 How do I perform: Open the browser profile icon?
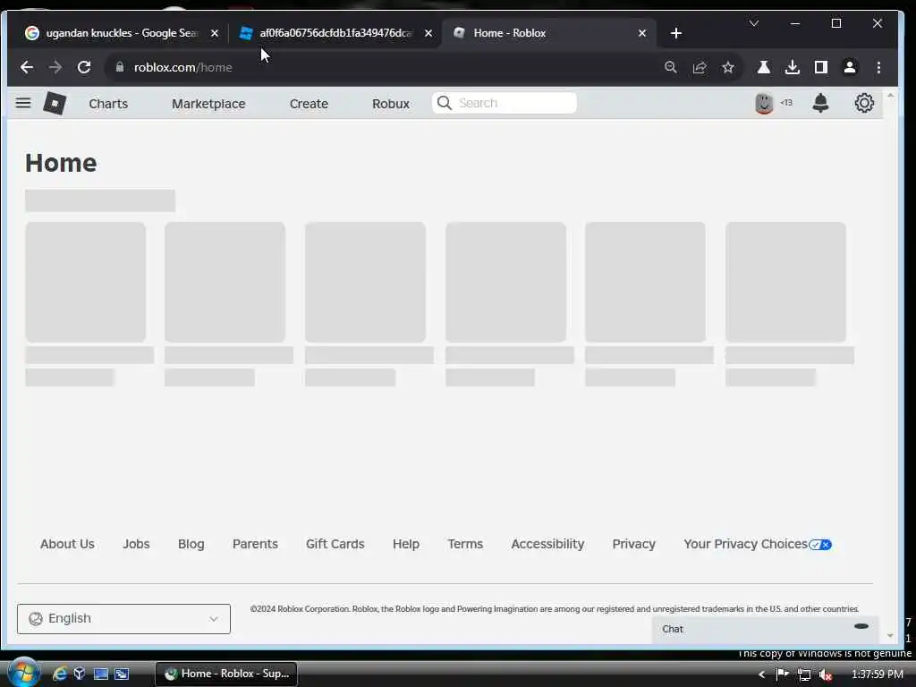(x=850, y=67)
